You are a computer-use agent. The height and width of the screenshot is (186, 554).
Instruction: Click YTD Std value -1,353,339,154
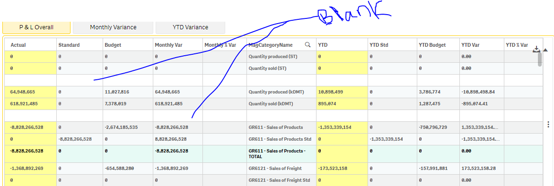click(x=386, y=139)
